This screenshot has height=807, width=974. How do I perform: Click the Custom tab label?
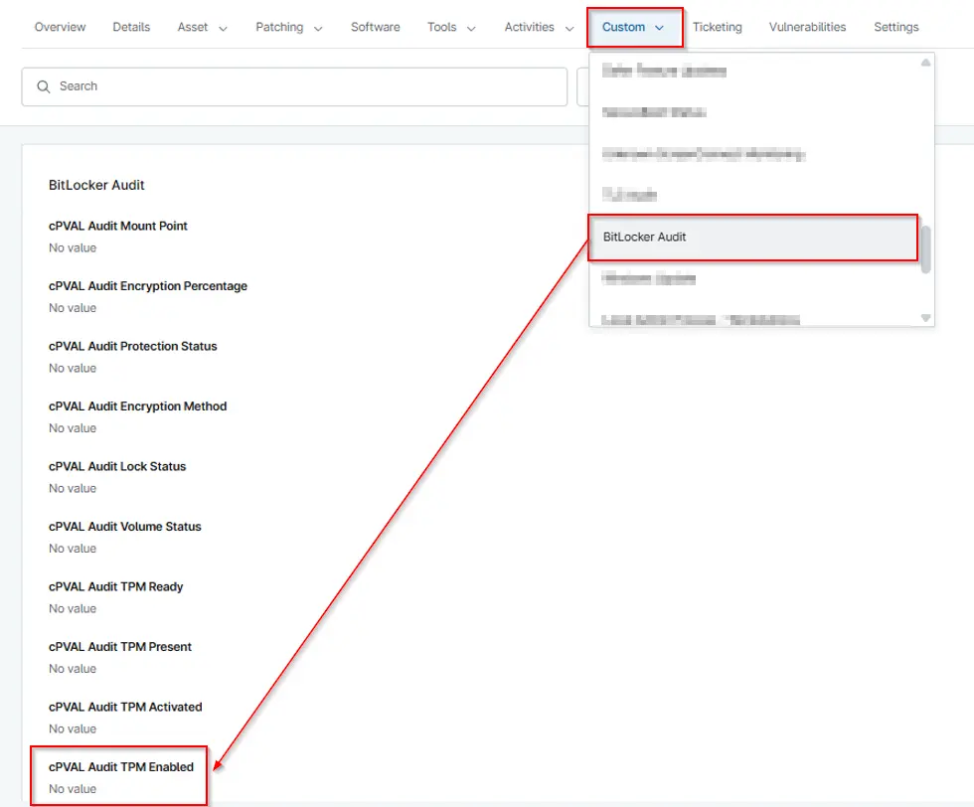(623, 27)
